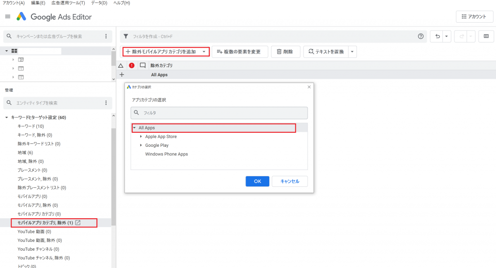
Task: Open the ヘルプ(H) menu
Action: 122,3
